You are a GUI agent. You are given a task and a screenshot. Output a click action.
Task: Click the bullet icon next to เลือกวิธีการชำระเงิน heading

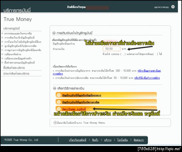[55, 88]
